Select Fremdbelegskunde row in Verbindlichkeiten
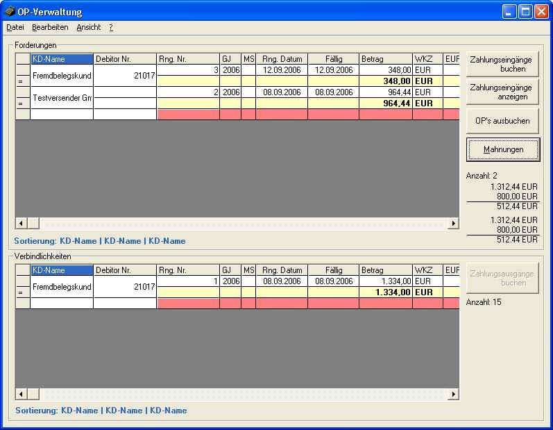The image size is (553, 430). coord(62,287)
